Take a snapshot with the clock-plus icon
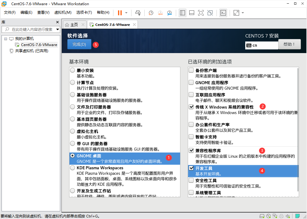The width and height of the screenshot is (307, 219). 151,13
